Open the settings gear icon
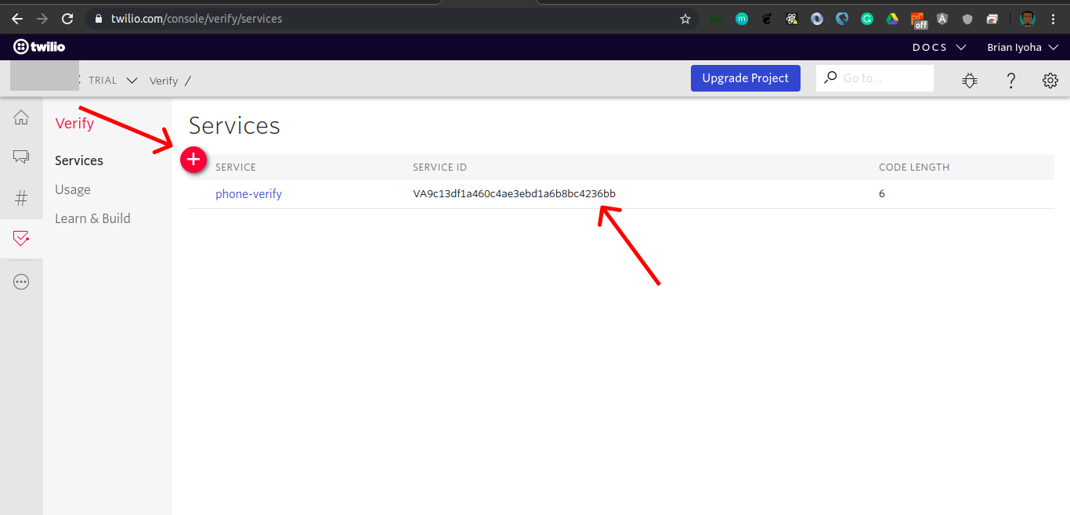 click(1050, 80)
